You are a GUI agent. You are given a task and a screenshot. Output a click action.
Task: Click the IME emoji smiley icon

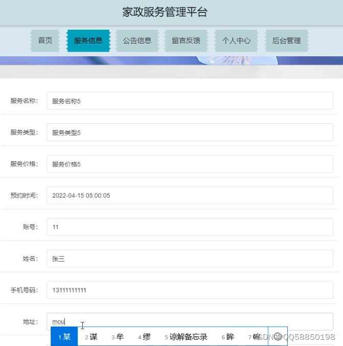coord(278,336)
